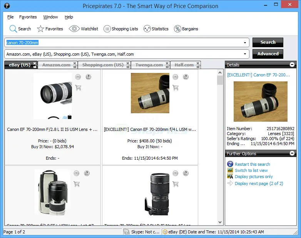Switch to the Amazon.com tab
Screen dimensions: 301x238
click(x=56, y=65)
